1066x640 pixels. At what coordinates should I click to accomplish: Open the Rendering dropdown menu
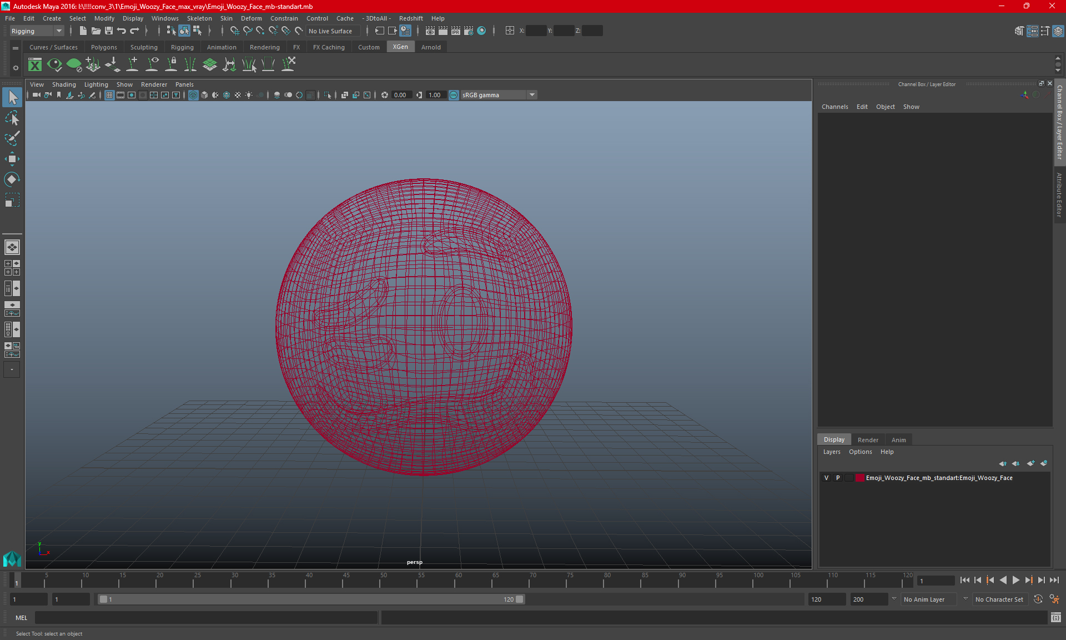click(x=264, y=47)
